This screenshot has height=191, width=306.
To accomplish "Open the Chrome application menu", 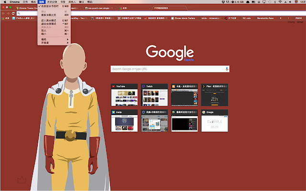I will coord(15,2).
